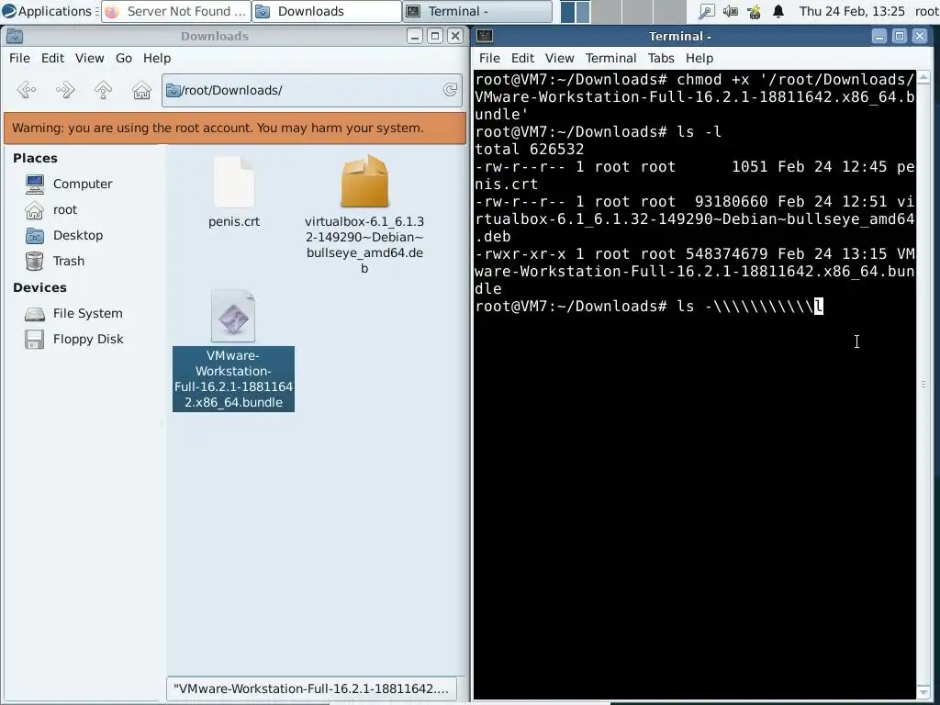940x705 pixels.
Task: Switch to Terminal taskbar button
Action: (x=477, y=11)
